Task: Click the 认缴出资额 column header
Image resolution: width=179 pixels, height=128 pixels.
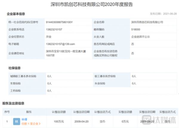Action: [58, 112]
